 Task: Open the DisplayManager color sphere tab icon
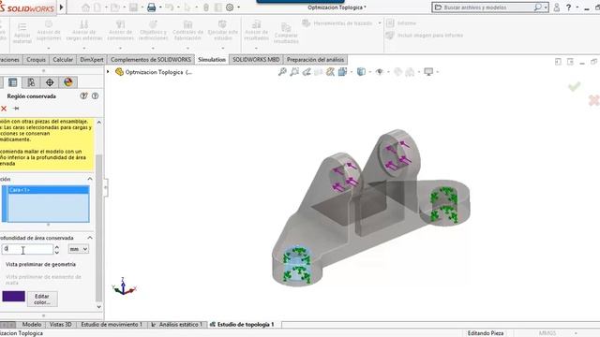68,82
